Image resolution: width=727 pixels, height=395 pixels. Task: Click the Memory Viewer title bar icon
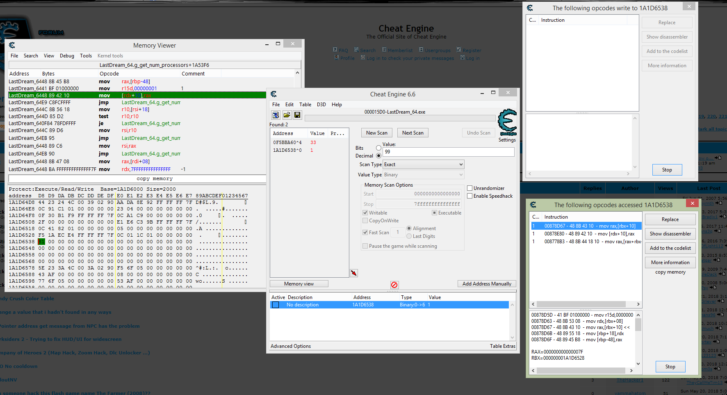(x=12, y=45)
